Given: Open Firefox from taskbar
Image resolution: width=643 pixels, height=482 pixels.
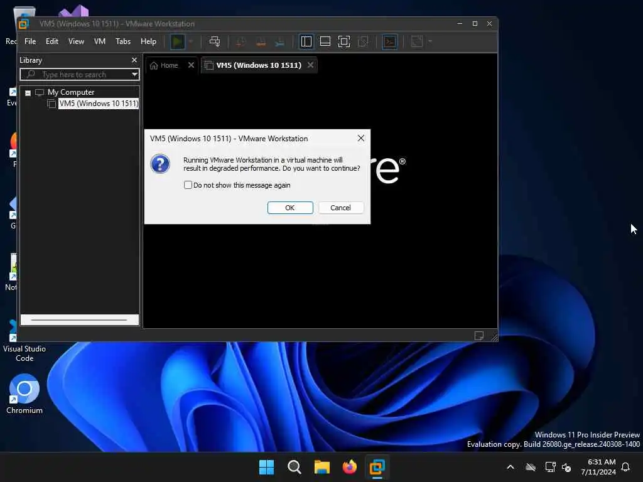Looking at the screenshot, I should 349,467.
